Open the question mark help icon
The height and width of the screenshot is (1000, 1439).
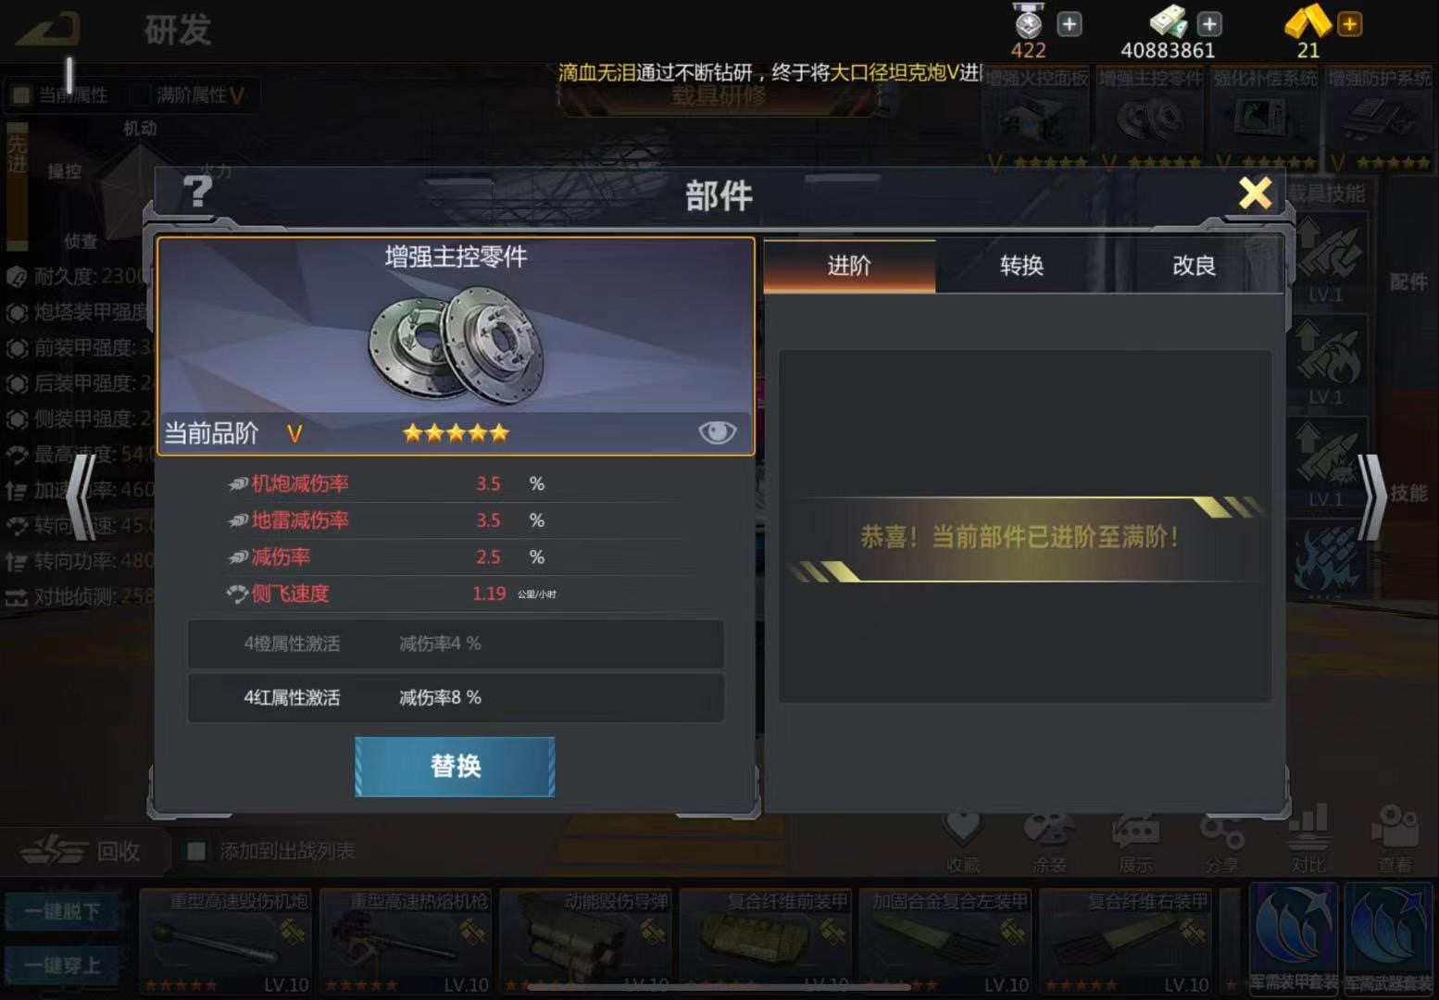pyautogui.click(x=197, y=193)
